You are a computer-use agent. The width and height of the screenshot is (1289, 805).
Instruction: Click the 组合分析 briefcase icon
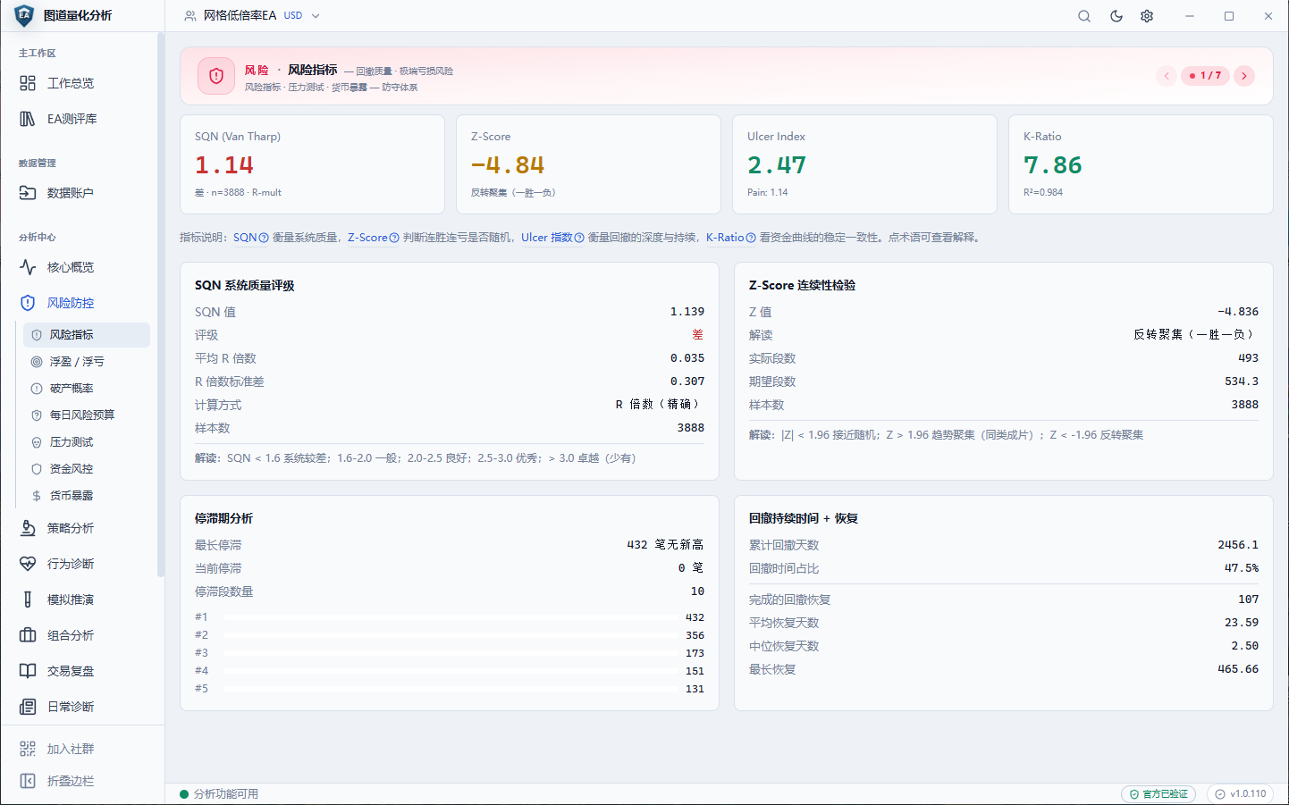(x=28, y=635)
